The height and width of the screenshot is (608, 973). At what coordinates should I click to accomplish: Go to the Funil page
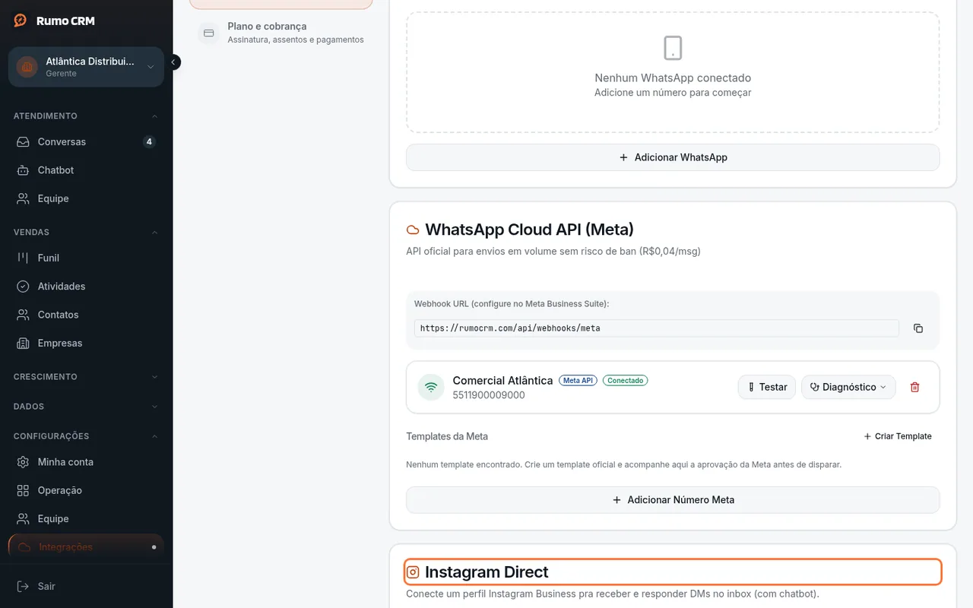86,258
